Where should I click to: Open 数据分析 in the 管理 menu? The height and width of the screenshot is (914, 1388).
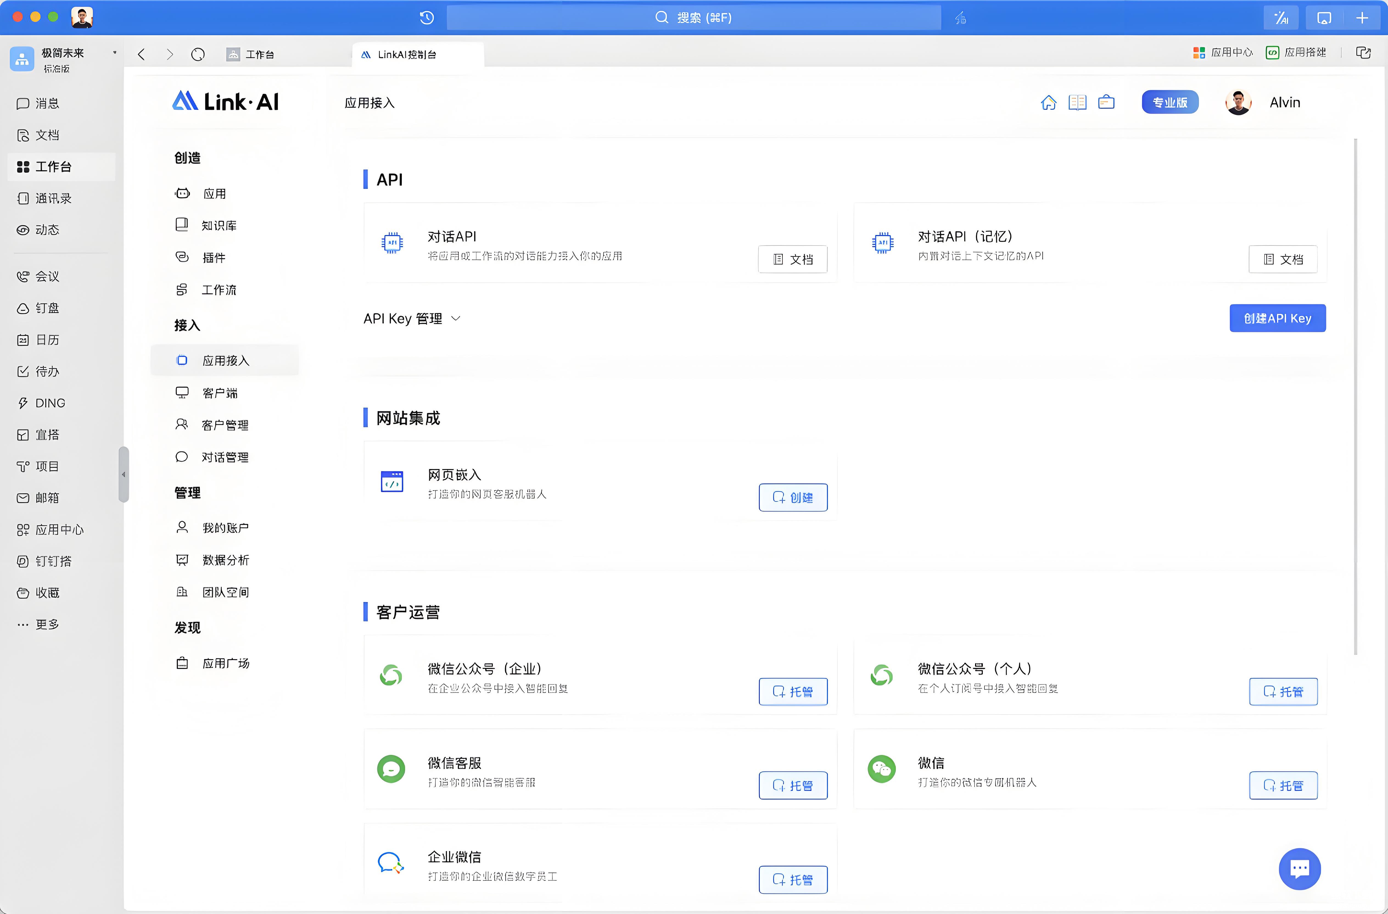pyautogui.click(x=212, y=560)
